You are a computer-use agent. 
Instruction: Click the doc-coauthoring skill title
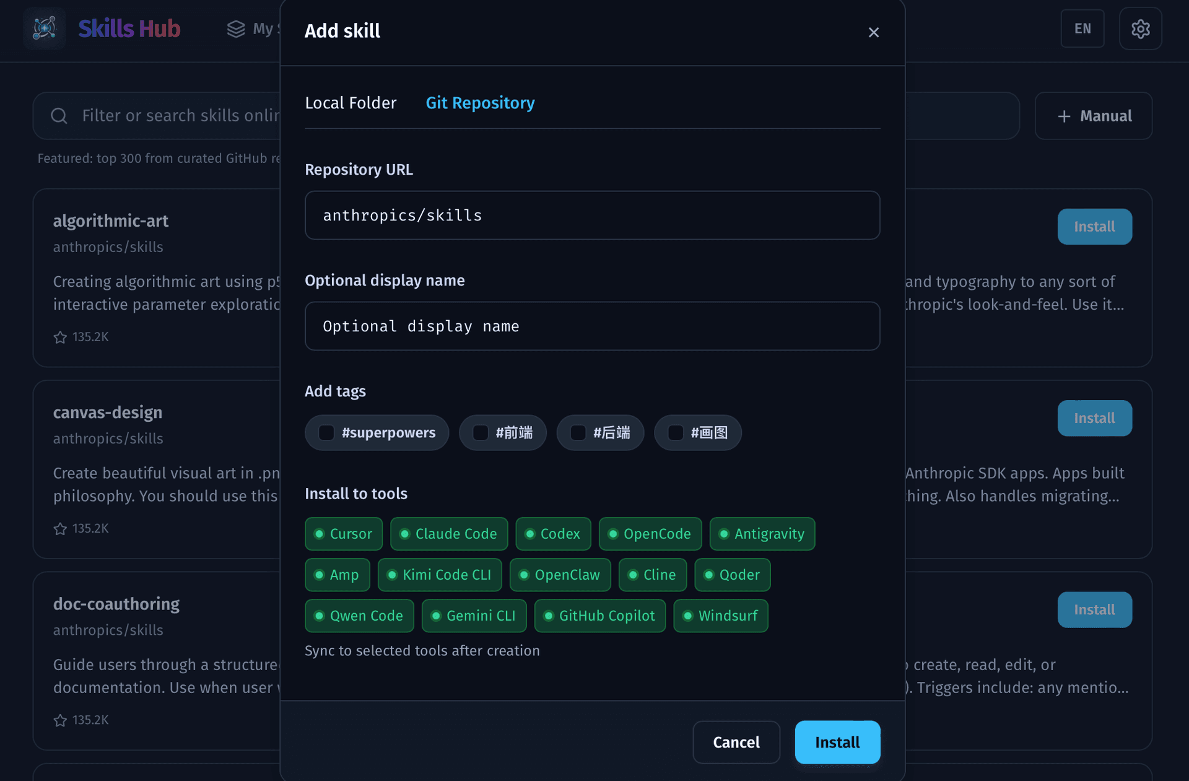pyautogui.click(x=116, y=604)
